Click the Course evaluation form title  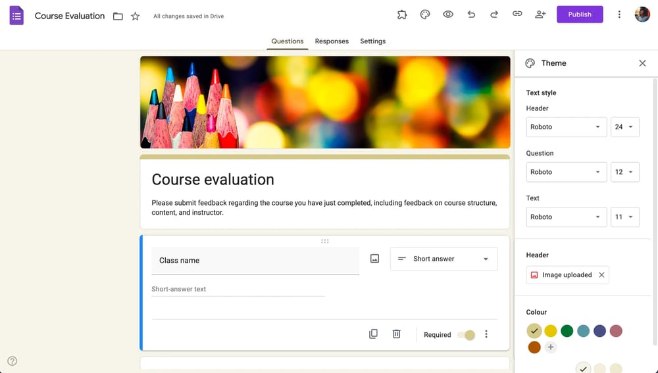[x=213, y=179]
